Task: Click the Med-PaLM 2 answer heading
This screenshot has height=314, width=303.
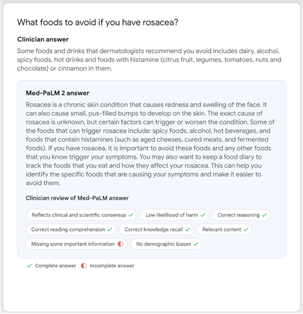Action: (58, 93)
